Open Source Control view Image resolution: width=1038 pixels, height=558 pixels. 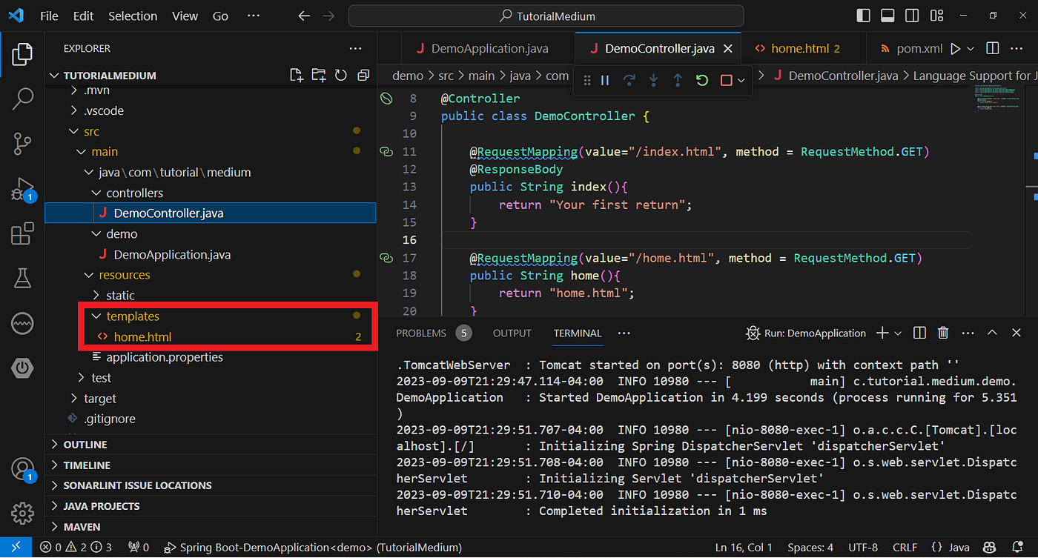22,144
